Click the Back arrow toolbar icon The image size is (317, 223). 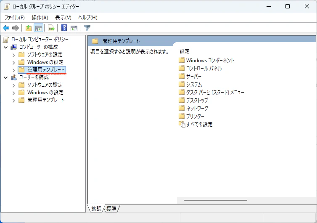tap(6, 28)
